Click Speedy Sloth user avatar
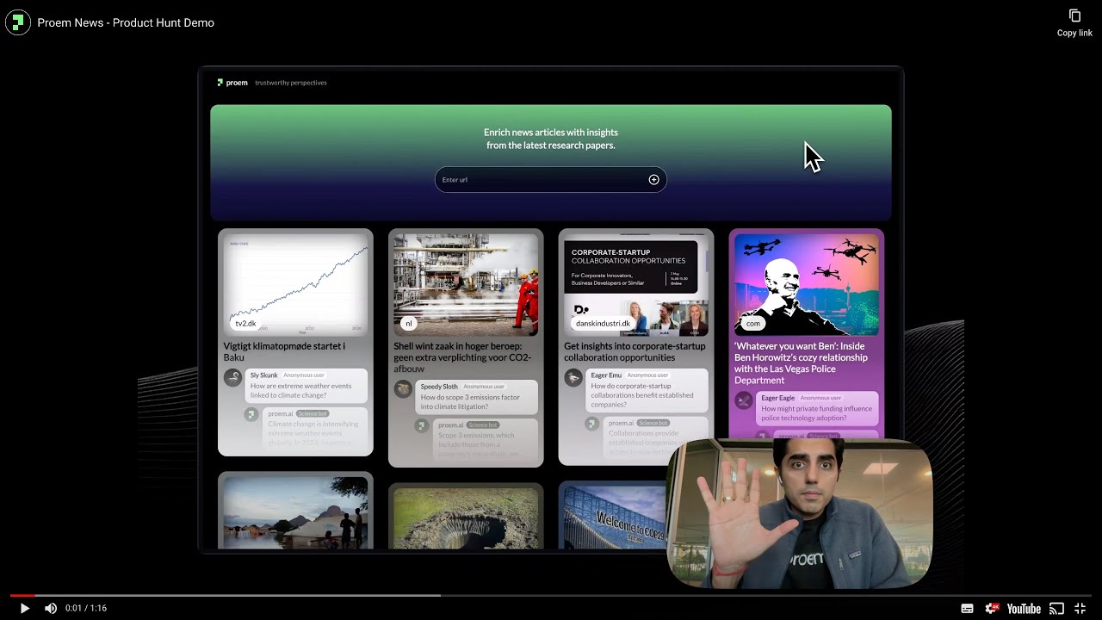Screen dimensions: 1102x620 pos(403,388)
